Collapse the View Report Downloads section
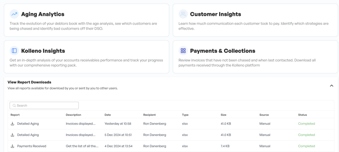Viewport: 339px width, 152px height. click(x=331, y=86)
